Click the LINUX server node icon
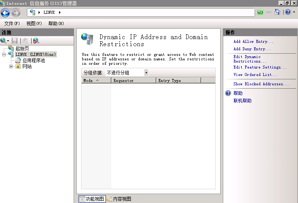The image size is (298, 203). coord(11,54)
